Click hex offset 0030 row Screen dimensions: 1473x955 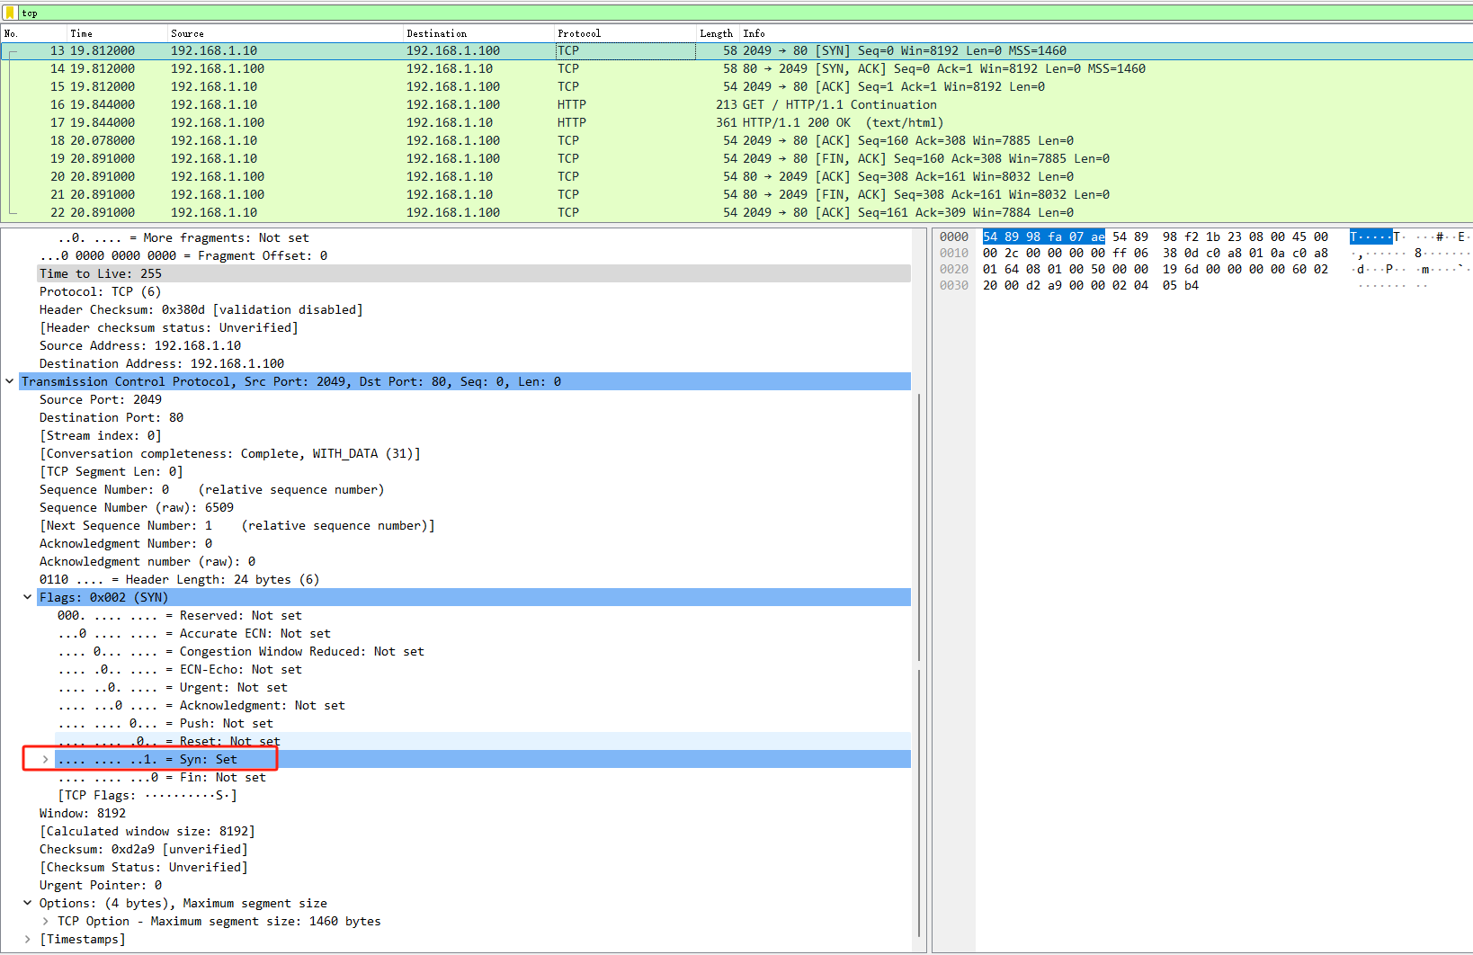[954, 285]
